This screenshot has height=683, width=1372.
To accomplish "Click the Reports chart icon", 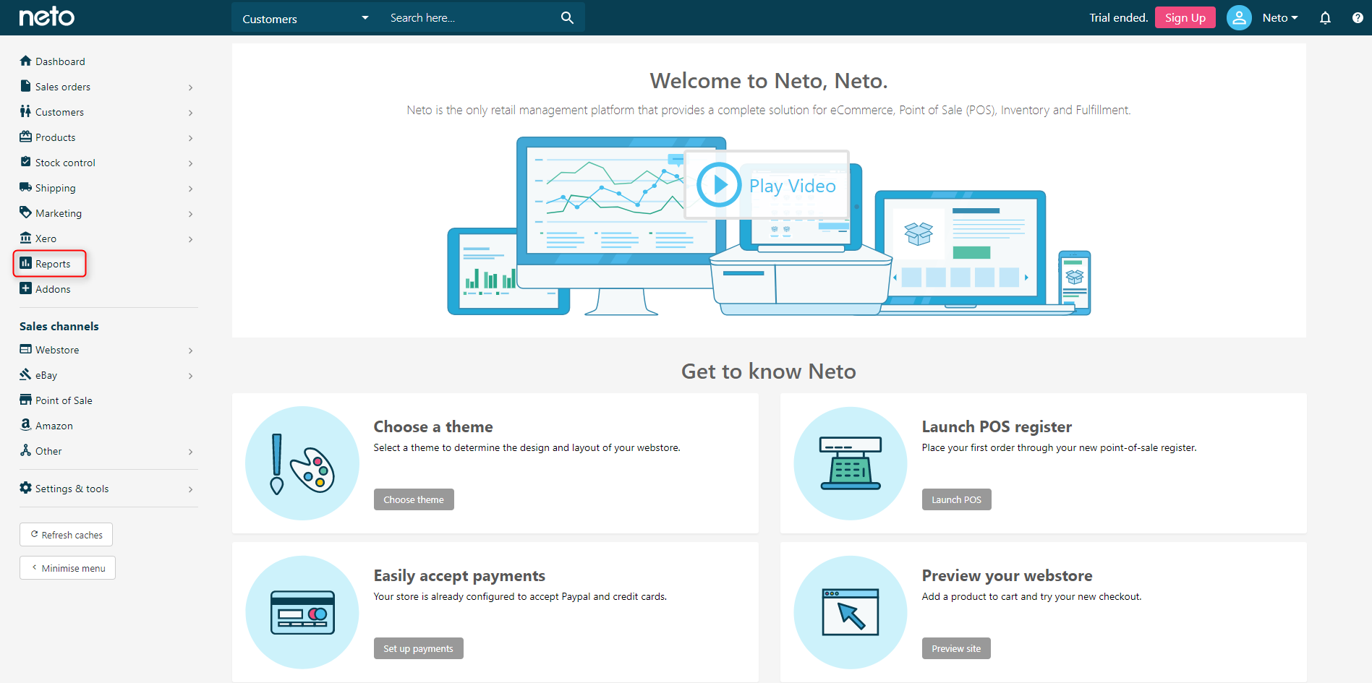I will 26,263.
